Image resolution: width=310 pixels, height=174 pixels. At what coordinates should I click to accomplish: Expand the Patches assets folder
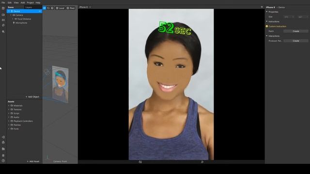tap(9, 125)
